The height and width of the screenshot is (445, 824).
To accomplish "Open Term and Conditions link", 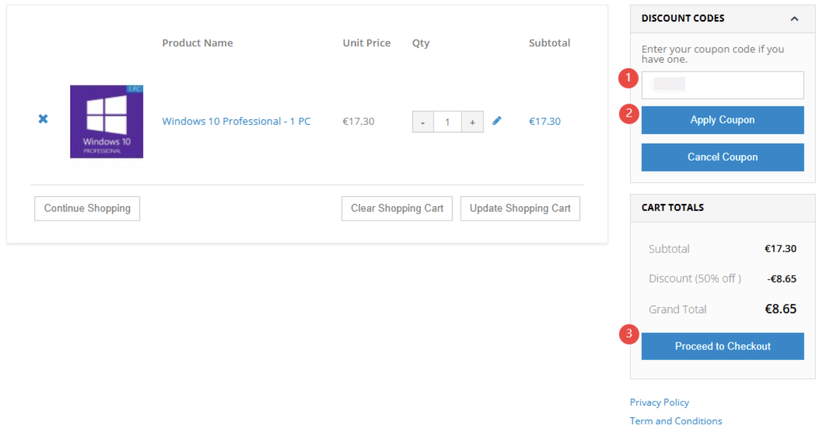I will click(676, 421).
